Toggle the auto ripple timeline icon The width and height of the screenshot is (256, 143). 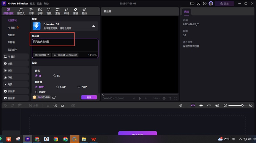(201, 105)
